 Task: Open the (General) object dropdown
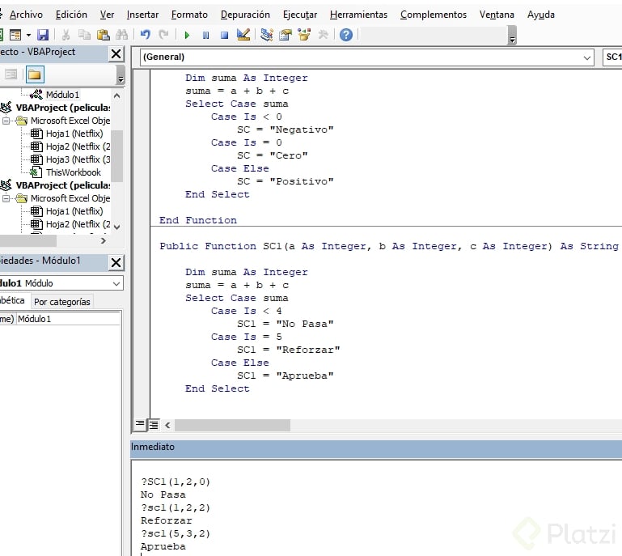[x=587, y=57]
